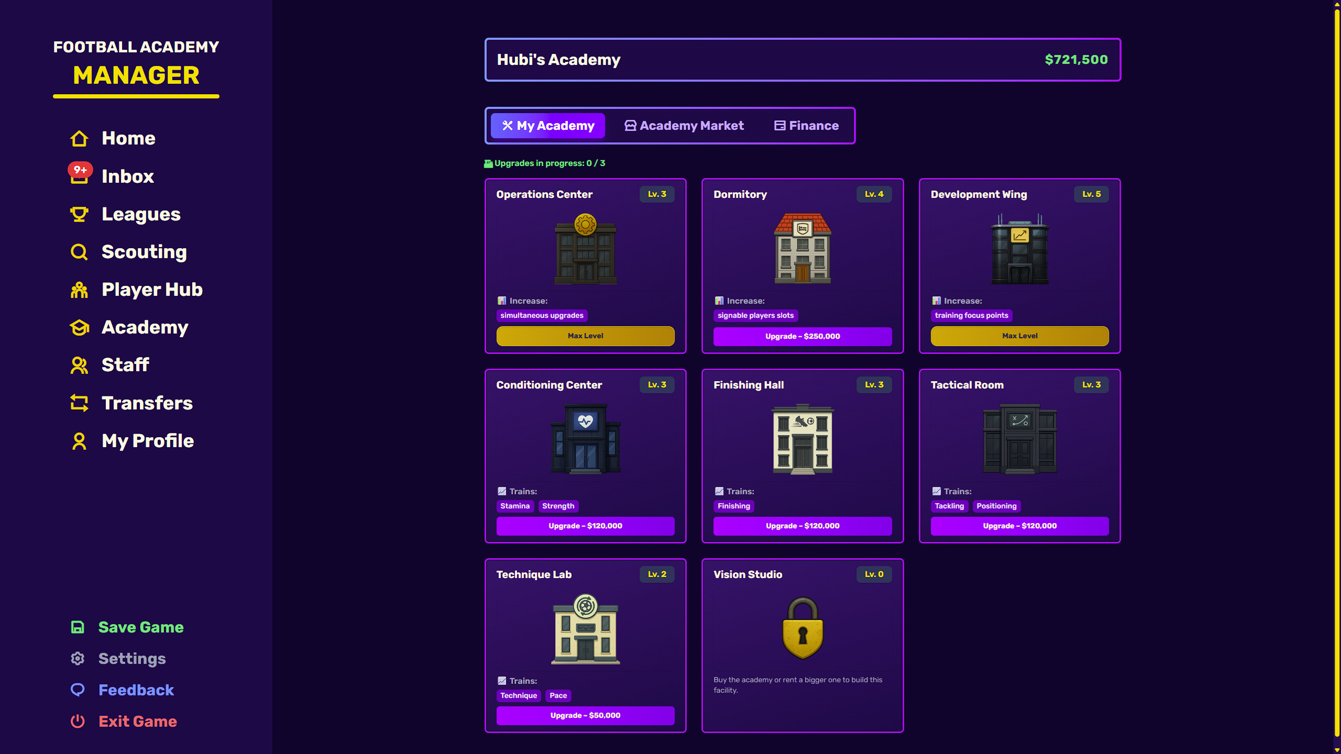This screenshot has height=754, width=1341.
Task: Open Scouting via the magnifier icon
Action: (x=79, y=252)
